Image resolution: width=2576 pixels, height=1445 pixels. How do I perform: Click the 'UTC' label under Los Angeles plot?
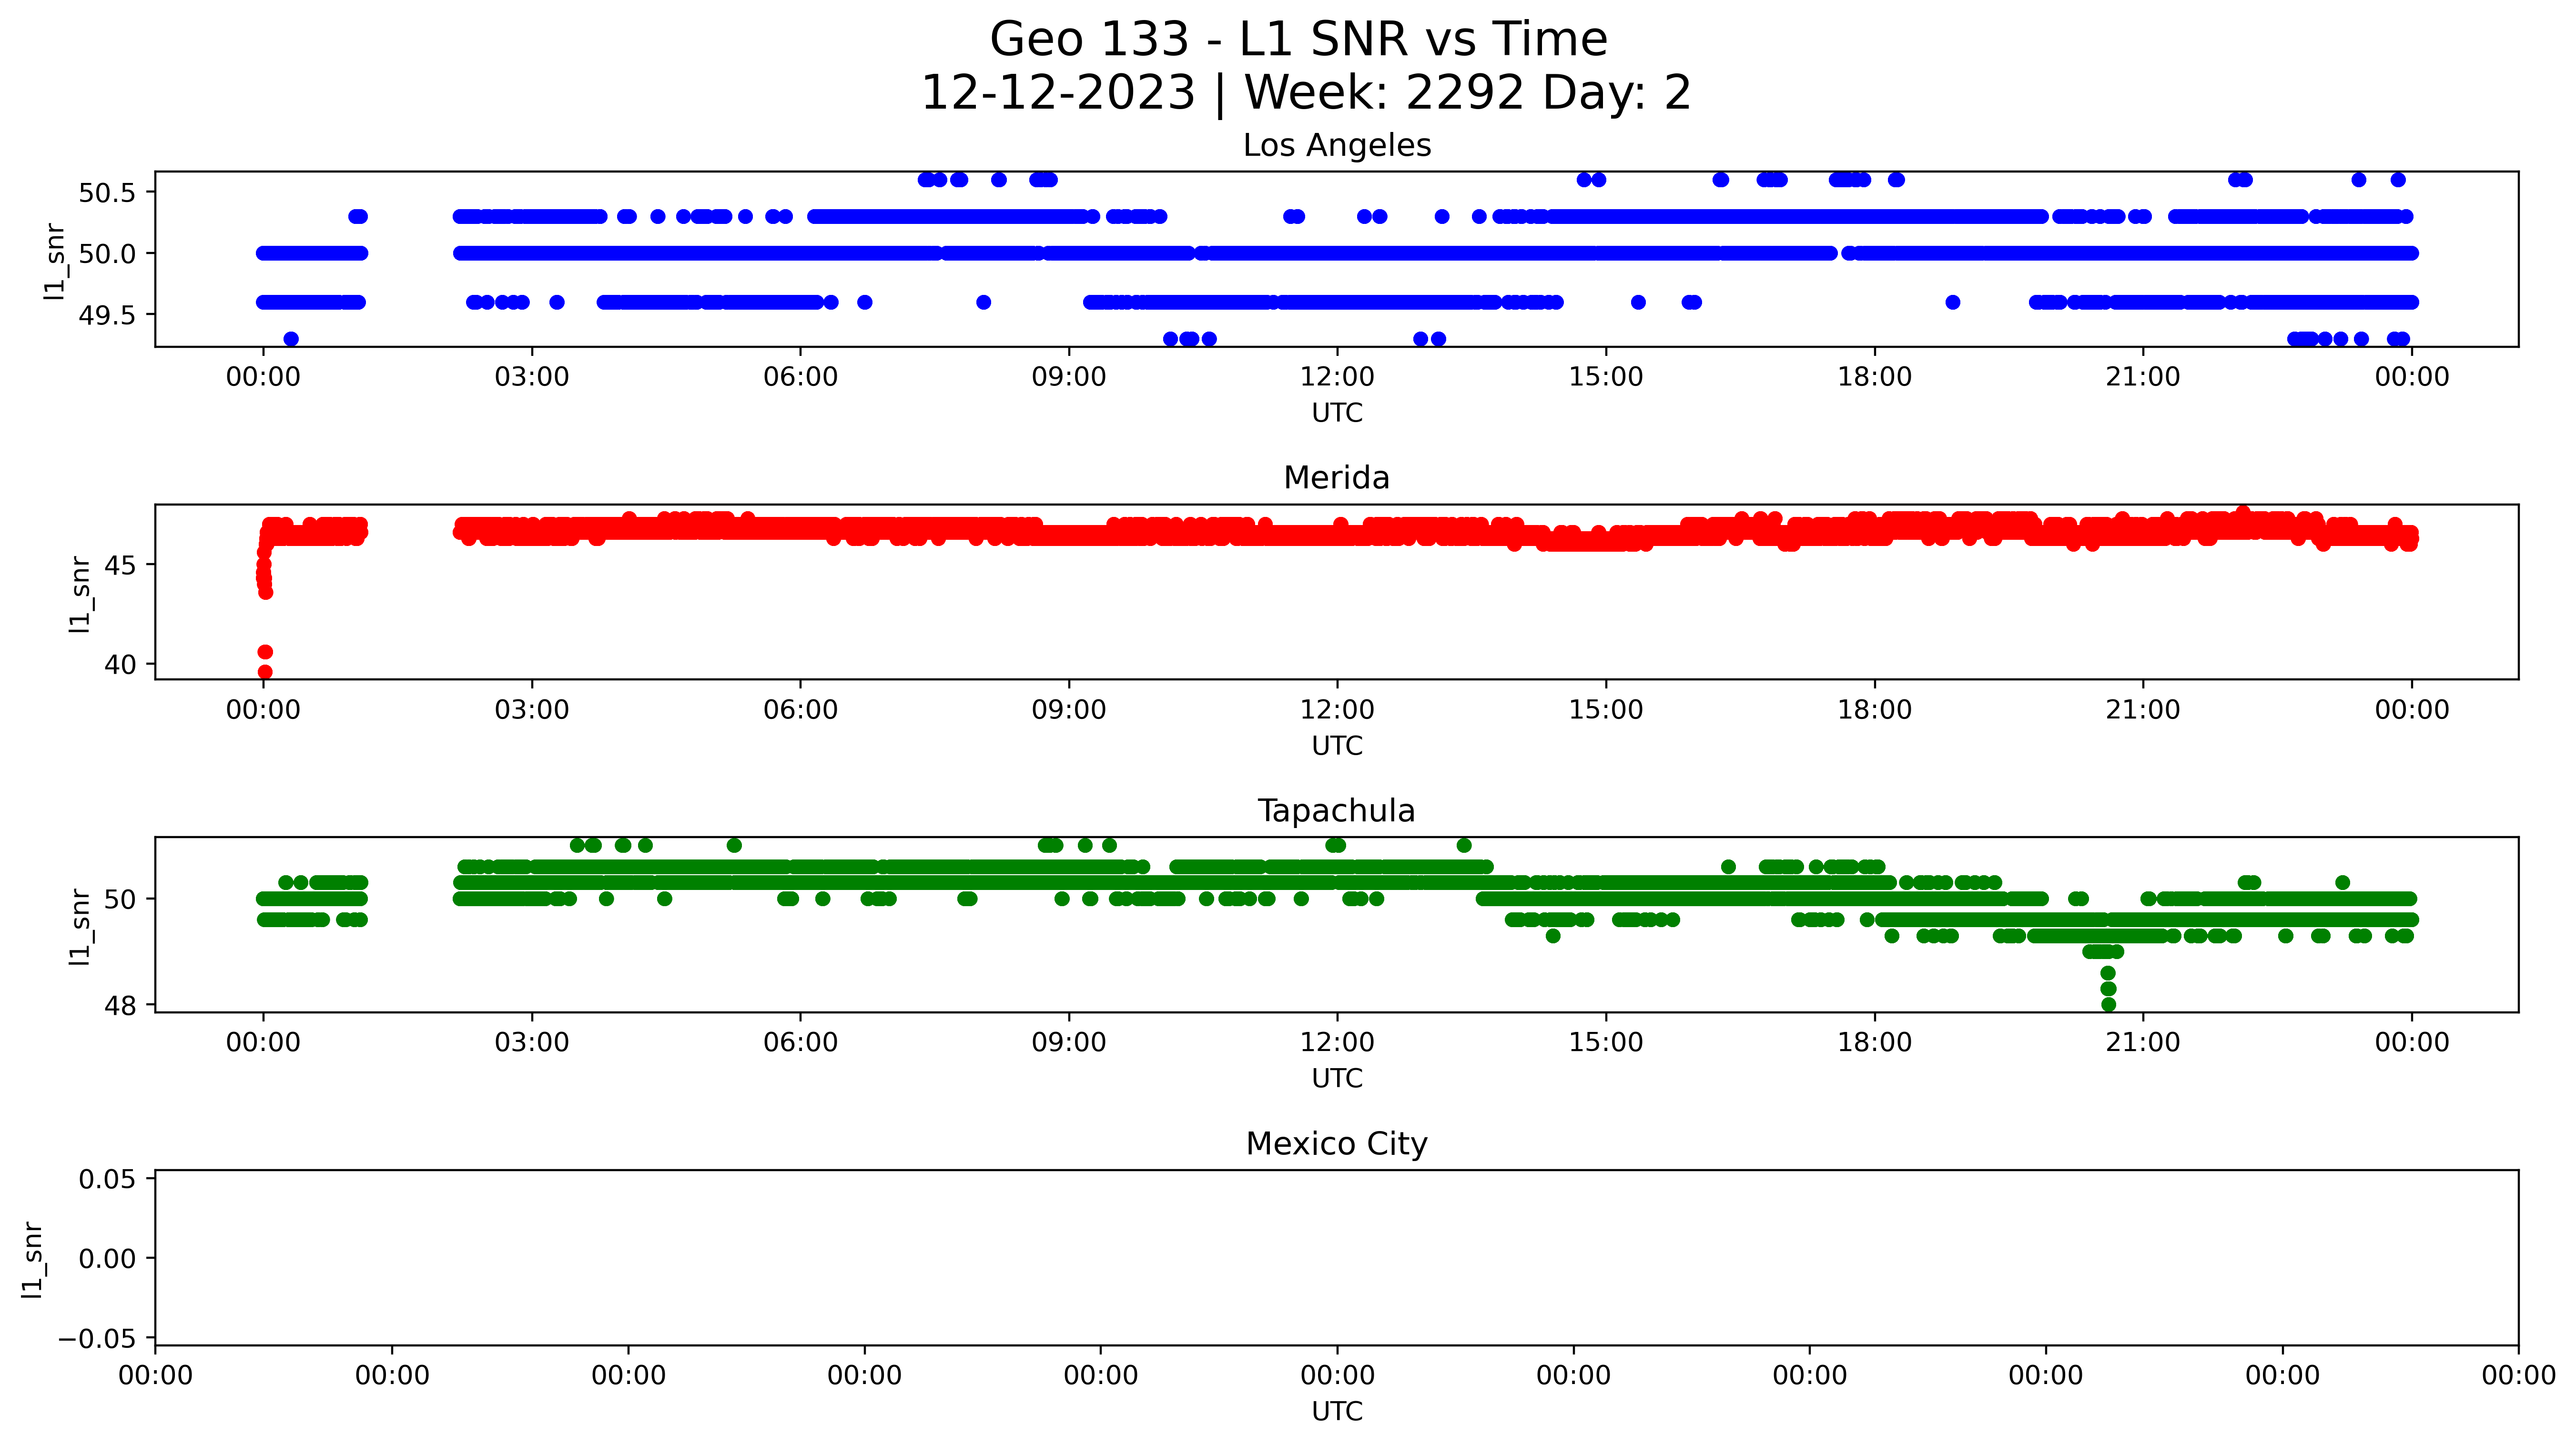tap(1337, 413)
